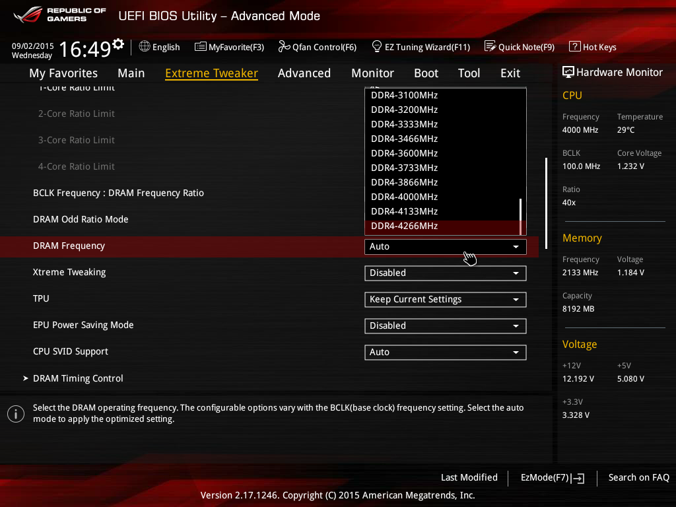Select the CPU SVID Support label
The height and width of the screenshot is (507, 676).
click(70, 351)
